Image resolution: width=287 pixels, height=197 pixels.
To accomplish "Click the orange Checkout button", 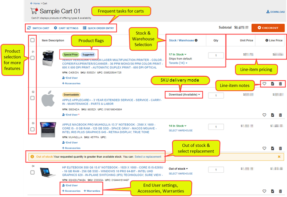I will point(268,28).
